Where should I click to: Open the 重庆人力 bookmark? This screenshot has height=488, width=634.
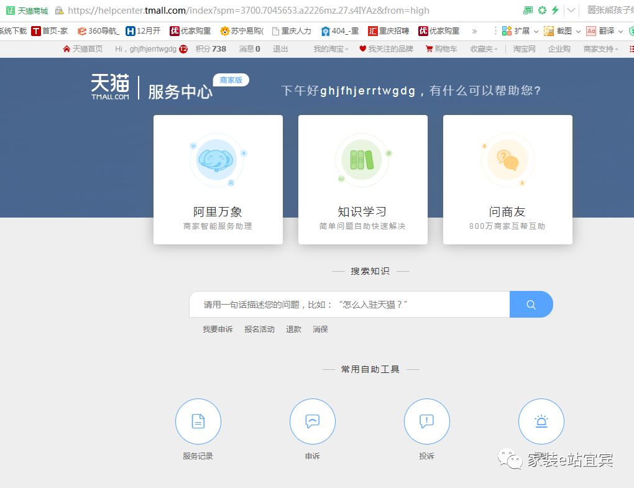pos(292,30)
